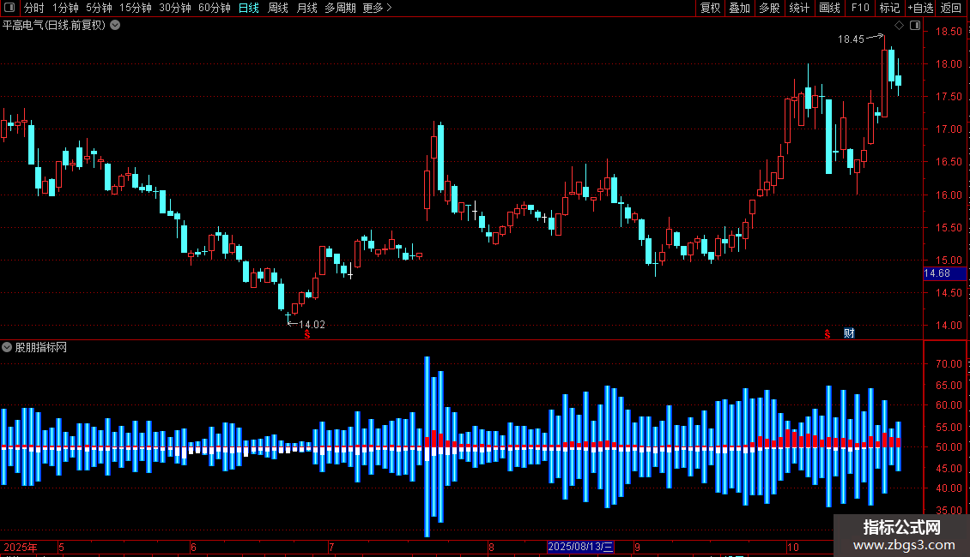Select the 15分钟 period tab

pyautogui.click(x=135, y=8)
